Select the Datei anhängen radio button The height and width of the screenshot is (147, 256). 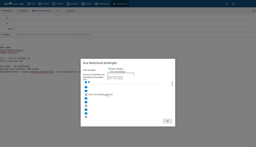tap(109, 69)
